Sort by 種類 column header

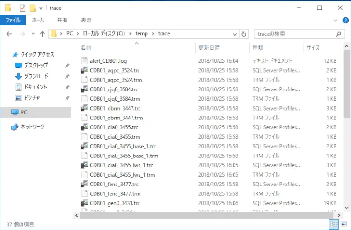click(x=258, y=47)
